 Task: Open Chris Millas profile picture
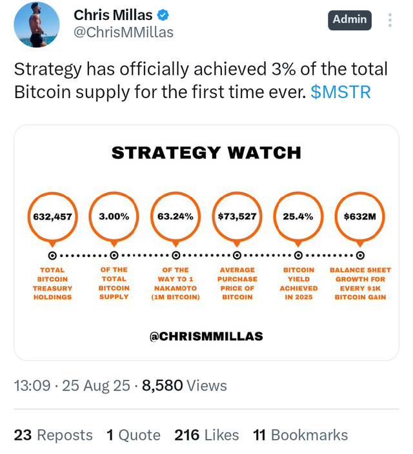click(x=37, y=25)
